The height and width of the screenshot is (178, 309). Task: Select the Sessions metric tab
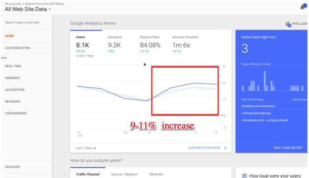115,44
